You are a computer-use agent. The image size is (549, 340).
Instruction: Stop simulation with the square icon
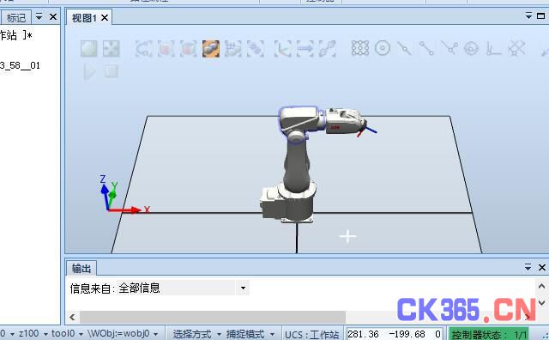(112, 71)
